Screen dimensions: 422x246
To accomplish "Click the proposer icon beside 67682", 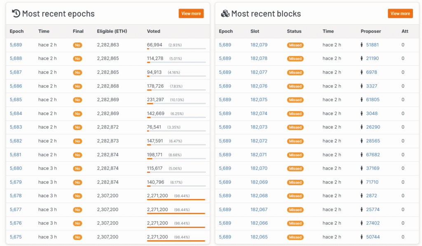I will click(x=361, y=155).
